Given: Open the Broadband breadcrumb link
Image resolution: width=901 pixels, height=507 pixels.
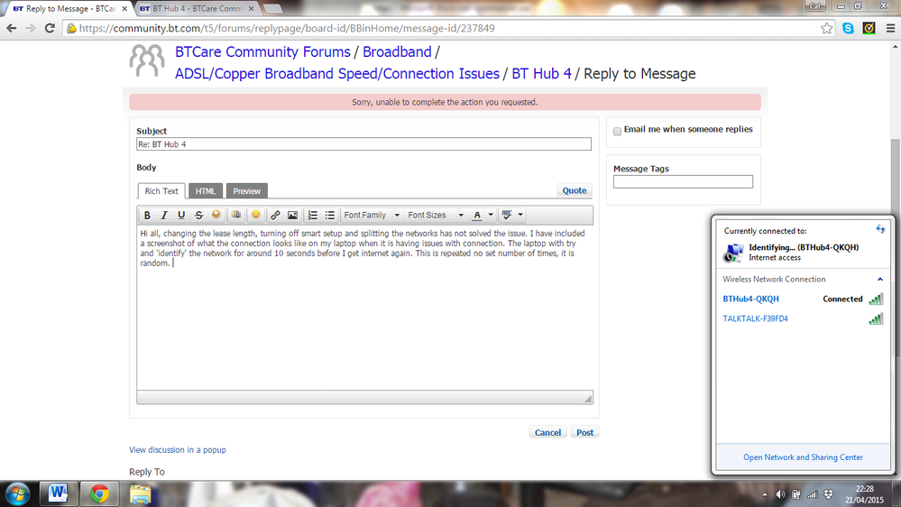Looking at the screenshot, I should 397,51.
